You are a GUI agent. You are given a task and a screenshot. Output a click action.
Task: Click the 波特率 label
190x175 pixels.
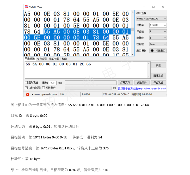[x=140, y=25]
